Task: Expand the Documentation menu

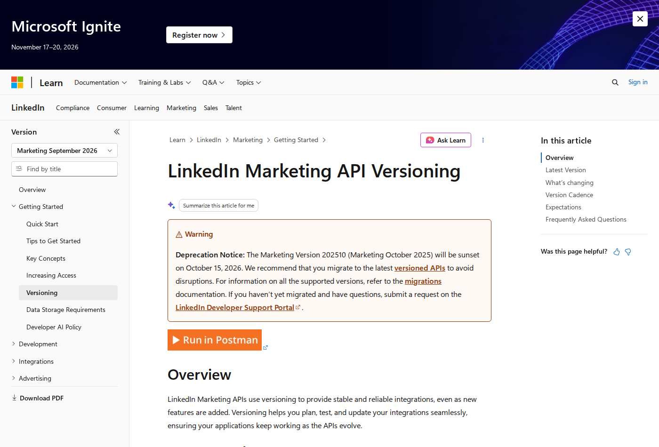Action: 101,82
